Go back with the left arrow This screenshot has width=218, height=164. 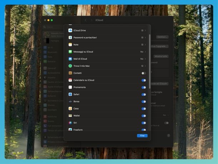pos(85,20)
